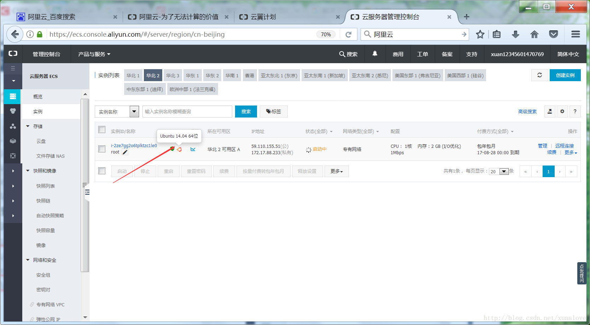Go back with the browser back arrow

15,34
